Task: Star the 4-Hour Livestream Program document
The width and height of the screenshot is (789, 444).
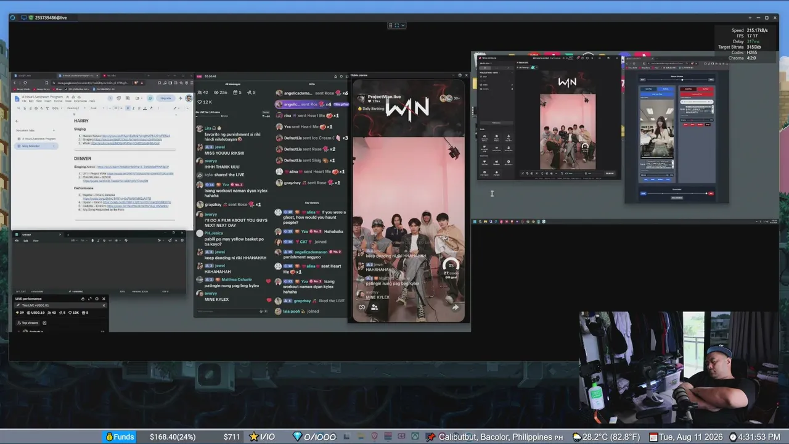Action: [x=68, y=97]
